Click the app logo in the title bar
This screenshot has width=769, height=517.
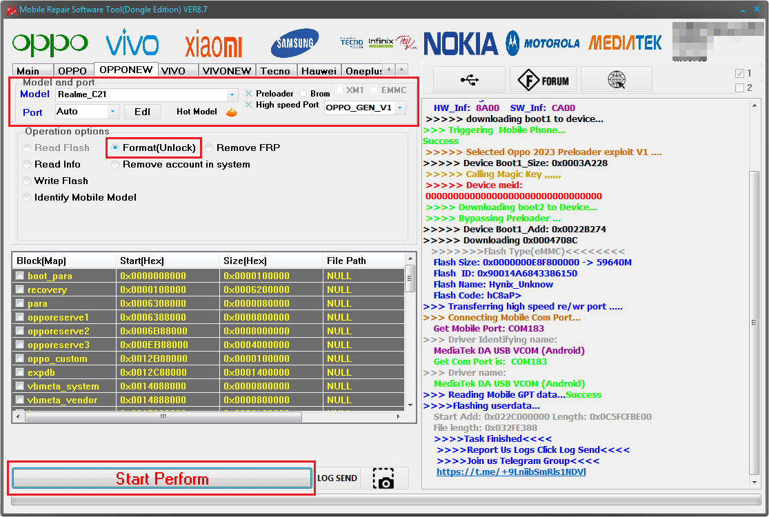click(11, 10)
